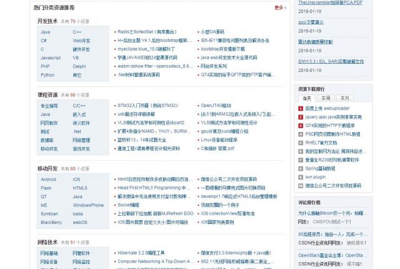This screenshot has height=269, width=400.
Task: Open the 网络管理 category link
Action: click(81, 140)
